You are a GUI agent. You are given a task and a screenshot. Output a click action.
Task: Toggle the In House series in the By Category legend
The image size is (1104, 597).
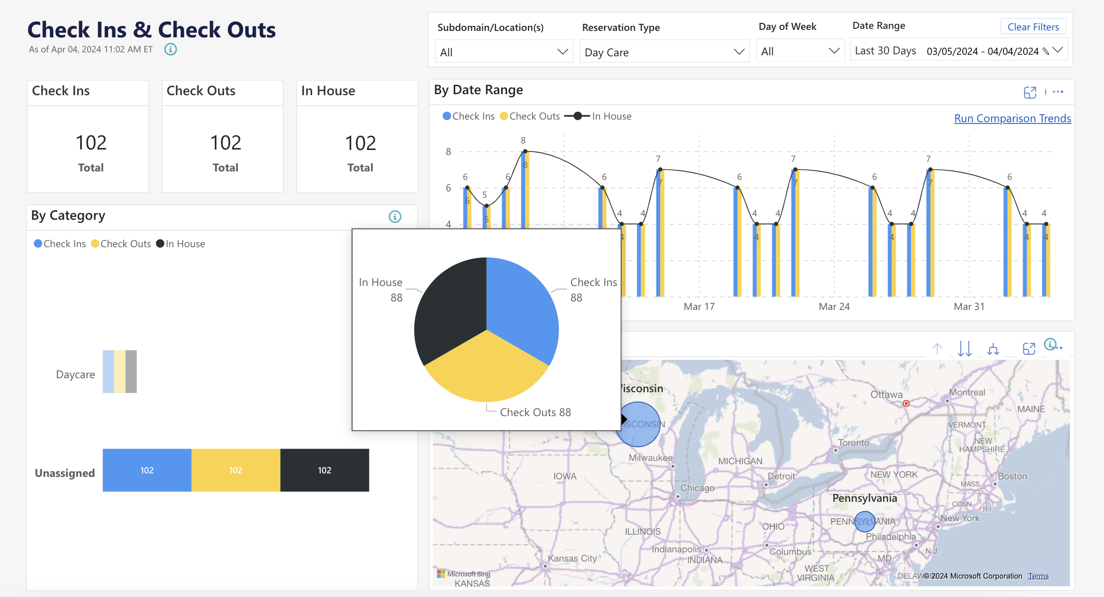pos(181,244)
